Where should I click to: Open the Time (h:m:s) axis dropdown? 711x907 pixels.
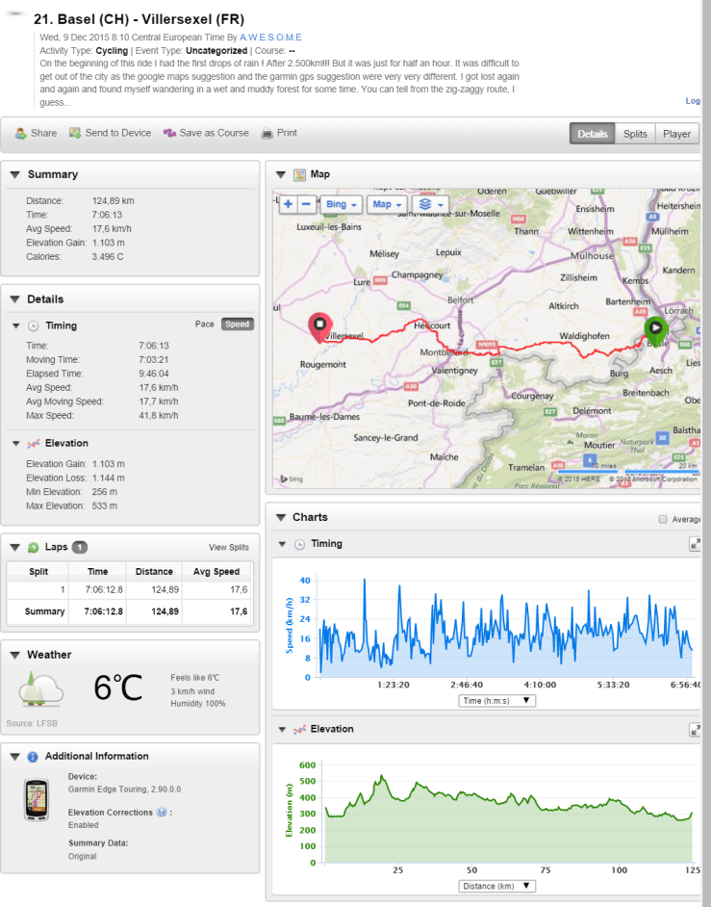click(497, 700)
